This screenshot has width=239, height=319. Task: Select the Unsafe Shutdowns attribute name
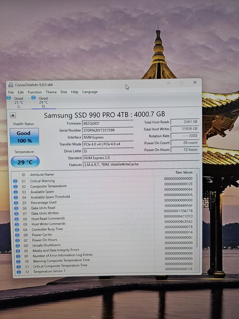[x=46, y=245]
